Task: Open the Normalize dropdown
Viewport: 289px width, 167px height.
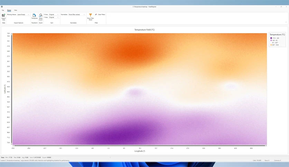Action: click(77, 14)
